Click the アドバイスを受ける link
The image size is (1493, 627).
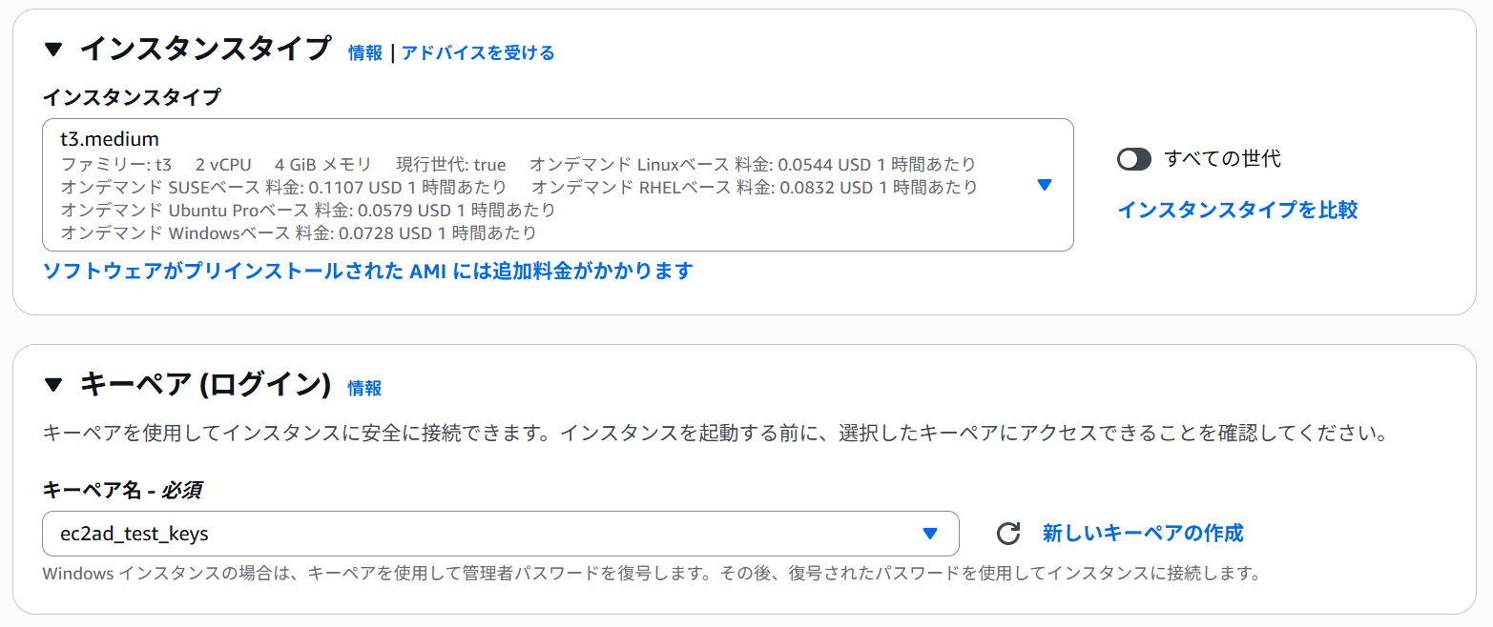(x=478, y=52)
